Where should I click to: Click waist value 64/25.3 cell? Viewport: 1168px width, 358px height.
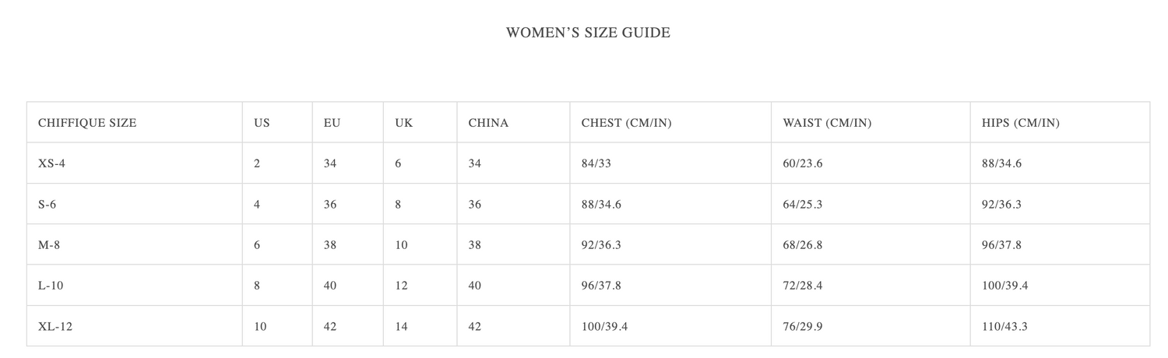(803, 205)
